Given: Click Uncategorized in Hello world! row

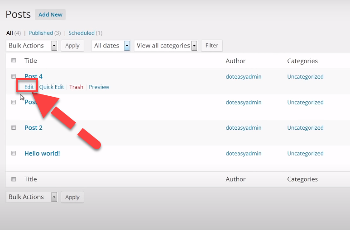Looking at the screenshot, I should point(305,153).
